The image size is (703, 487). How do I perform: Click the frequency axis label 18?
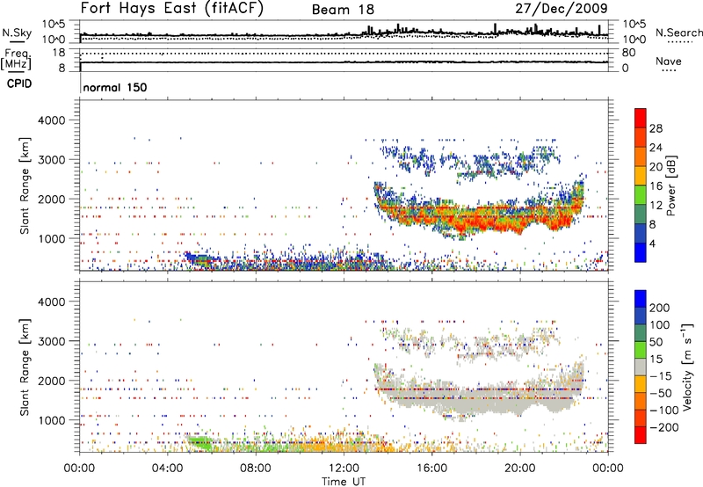pyautogui.click(x=59, y=53)
